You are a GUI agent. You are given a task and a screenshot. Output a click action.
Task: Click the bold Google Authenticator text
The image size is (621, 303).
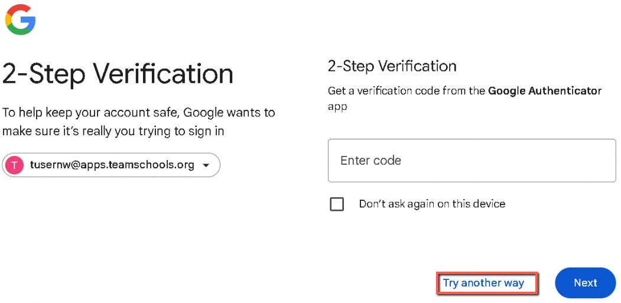pos(544,91)
